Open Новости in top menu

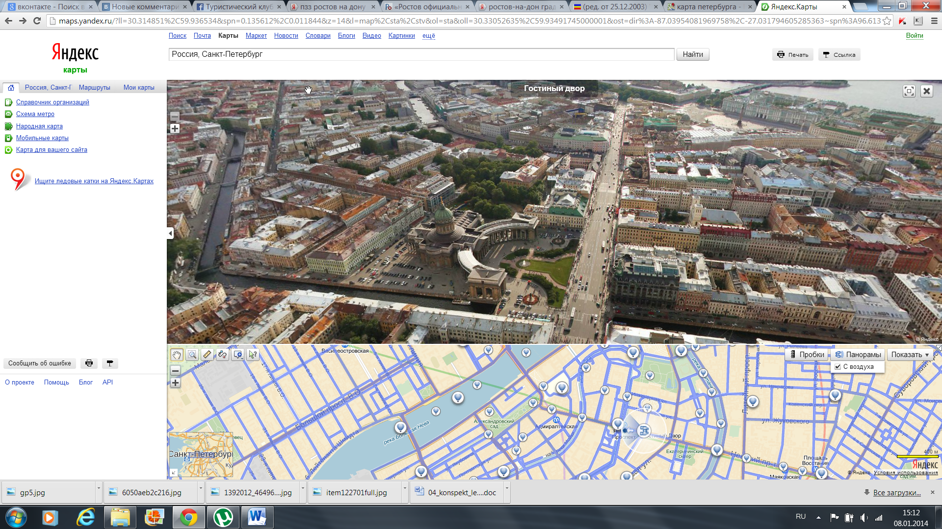click(286, 36)
